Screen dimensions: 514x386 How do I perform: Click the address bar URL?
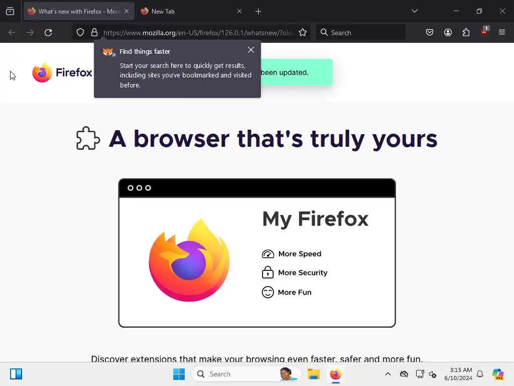pyautogui.click(x=198, y=33)
